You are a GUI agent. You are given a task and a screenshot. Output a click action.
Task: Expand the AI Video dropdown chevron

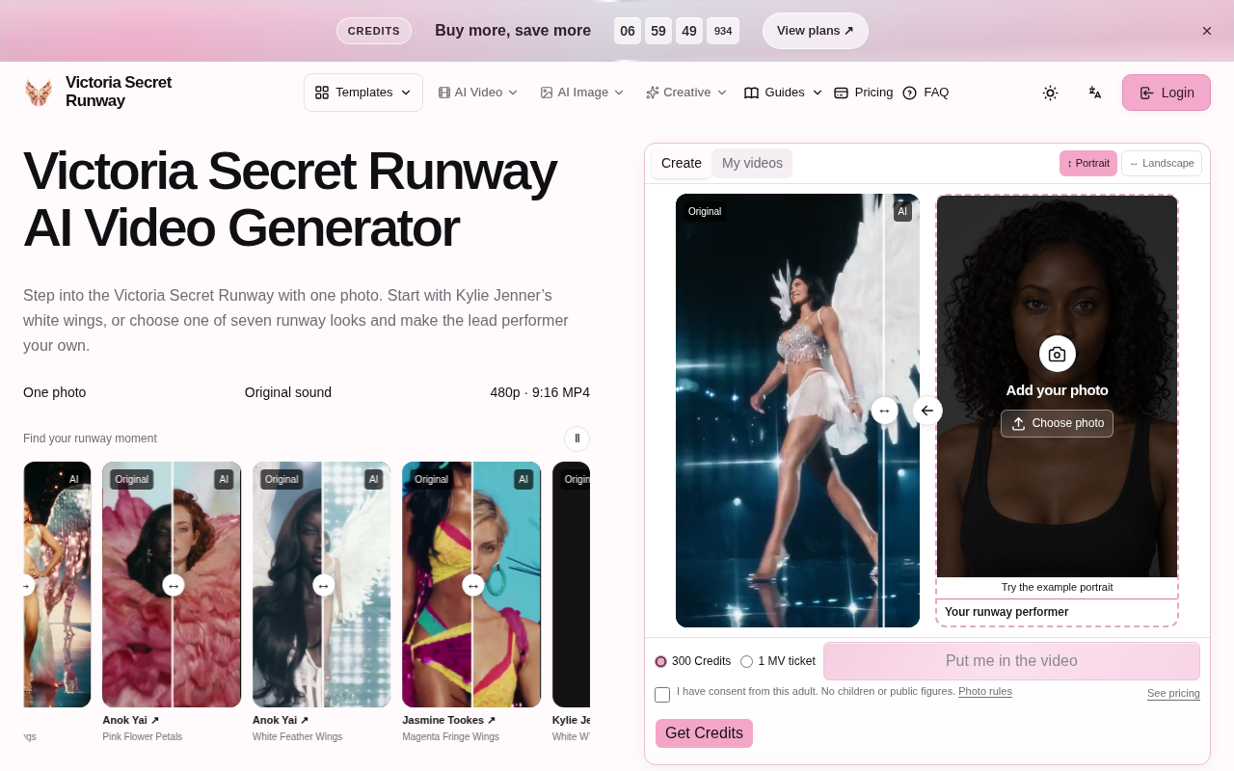click(513, 93)
